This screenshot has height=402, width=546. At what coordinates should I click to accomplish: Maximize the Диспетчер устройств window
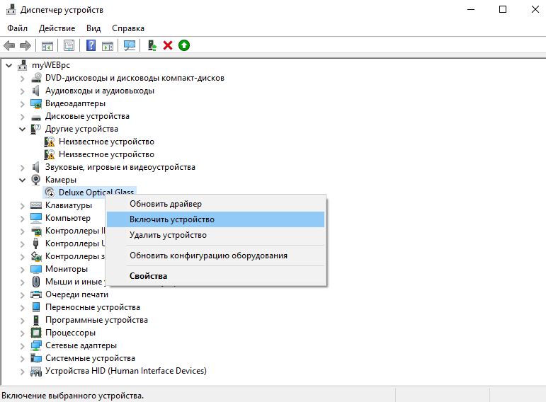pyautogui.click(x=503, y=9)
